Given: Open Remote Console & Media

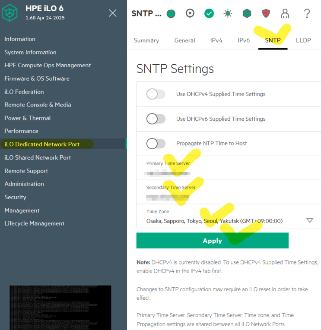Looking at the screenshot, I should [38, 105].
